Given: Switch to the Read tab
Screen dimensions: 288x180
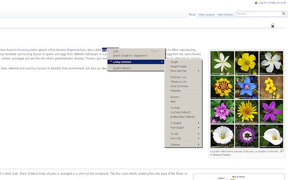Looking at the screenshot, I should click(x=192, y=14).
